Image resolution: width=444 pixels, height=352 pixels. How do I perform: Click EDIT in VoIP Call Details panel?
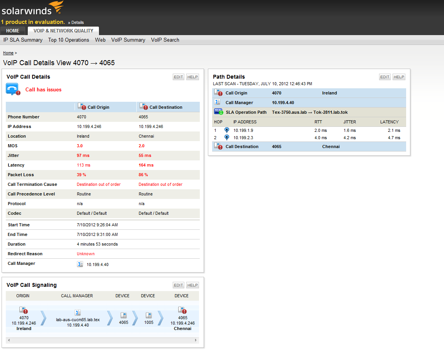tap(179, 77)
